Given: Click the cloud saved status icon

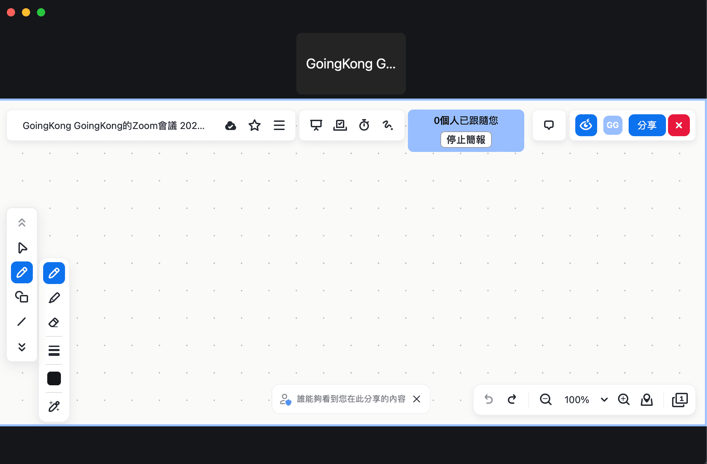Looking at the screenshot, I should [231, 126].
